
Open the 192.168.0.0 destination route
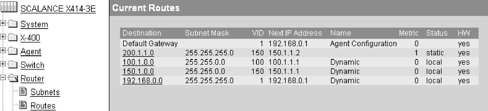pos(143,81)
